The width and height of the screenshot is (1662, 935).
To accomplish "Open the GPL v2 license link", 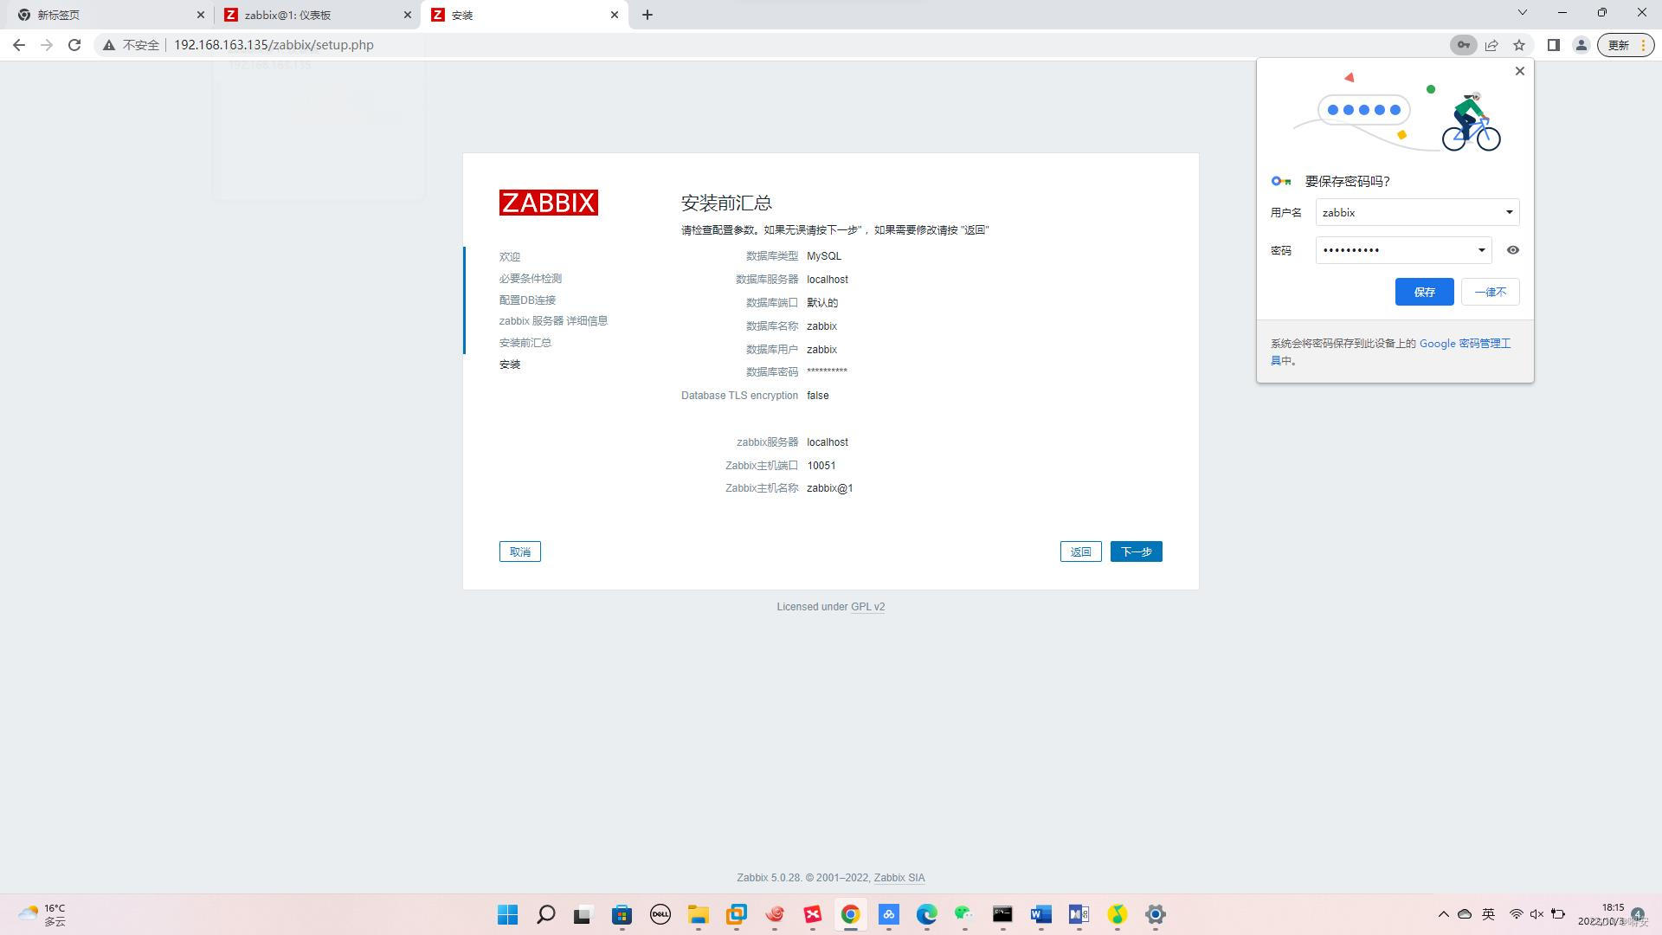I will 867,607.
